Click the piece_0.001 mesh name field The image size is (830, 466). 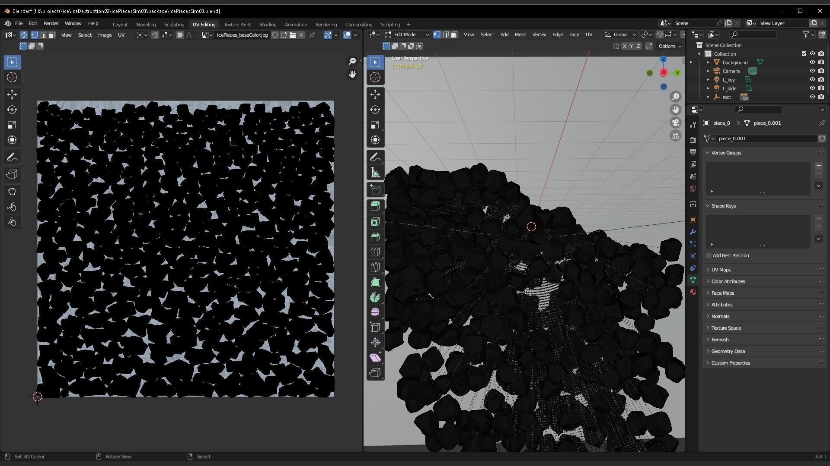(766, 139)
